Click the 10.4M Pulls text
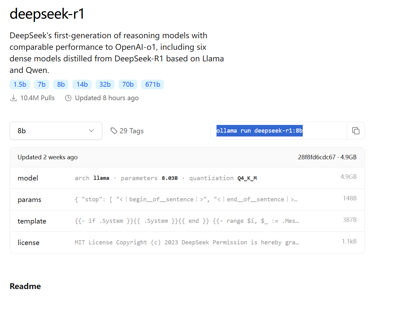 click(x=37, y=98)
